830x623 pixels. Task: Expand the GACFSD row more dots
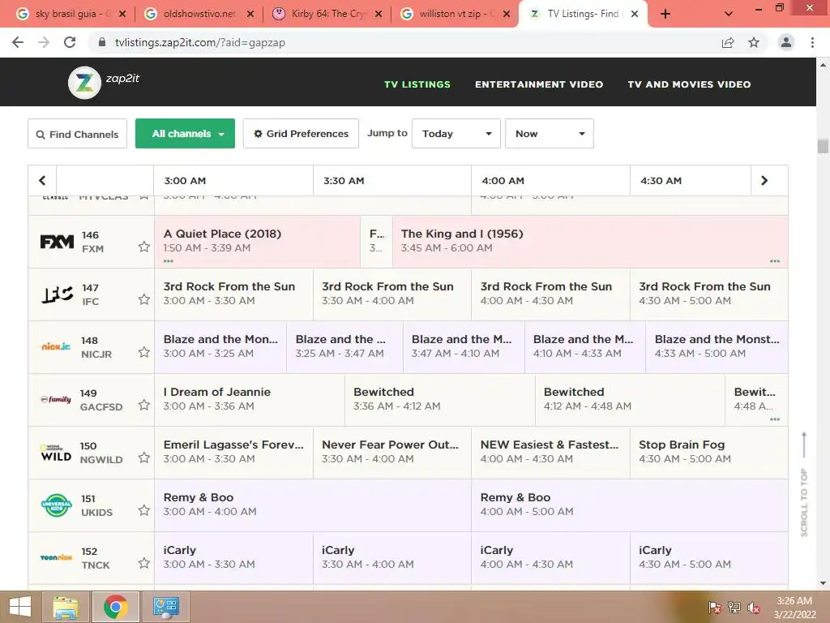[x=775, y=419]
